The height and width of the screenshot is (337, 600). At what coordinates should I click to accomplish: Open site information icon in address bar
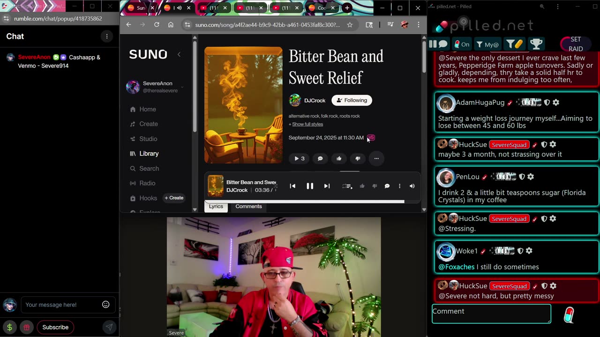tap(187, 25)
